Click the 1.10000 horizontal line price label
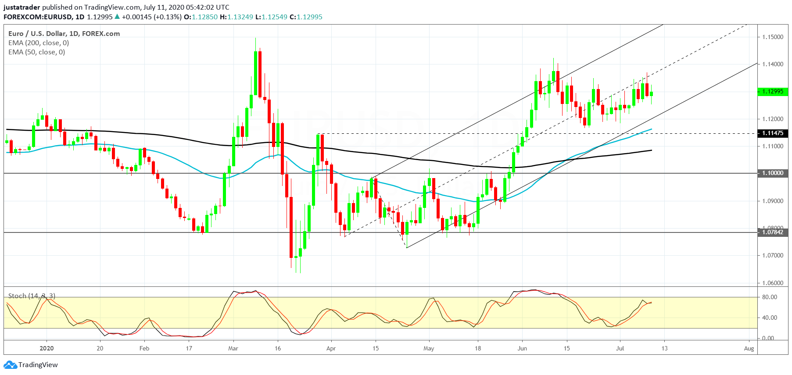The height and width of the screenshot is (375, 792). tap(773, 173)
